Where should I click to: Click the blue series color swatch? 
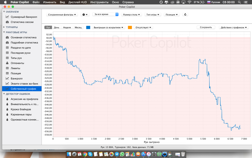point(89,27)
